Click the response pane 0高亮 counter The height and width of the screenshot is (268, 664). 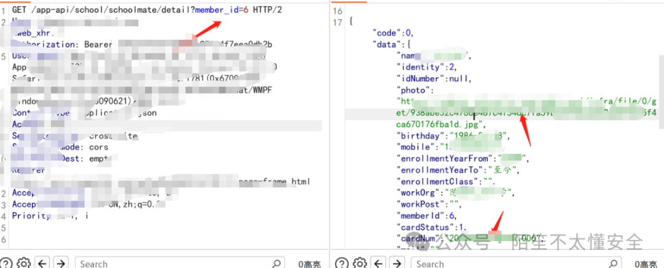click(x=646, y=264)
